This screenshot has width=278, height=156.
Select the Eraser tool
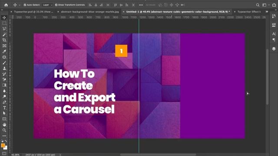pyautogui.click(x=4, y=80)
